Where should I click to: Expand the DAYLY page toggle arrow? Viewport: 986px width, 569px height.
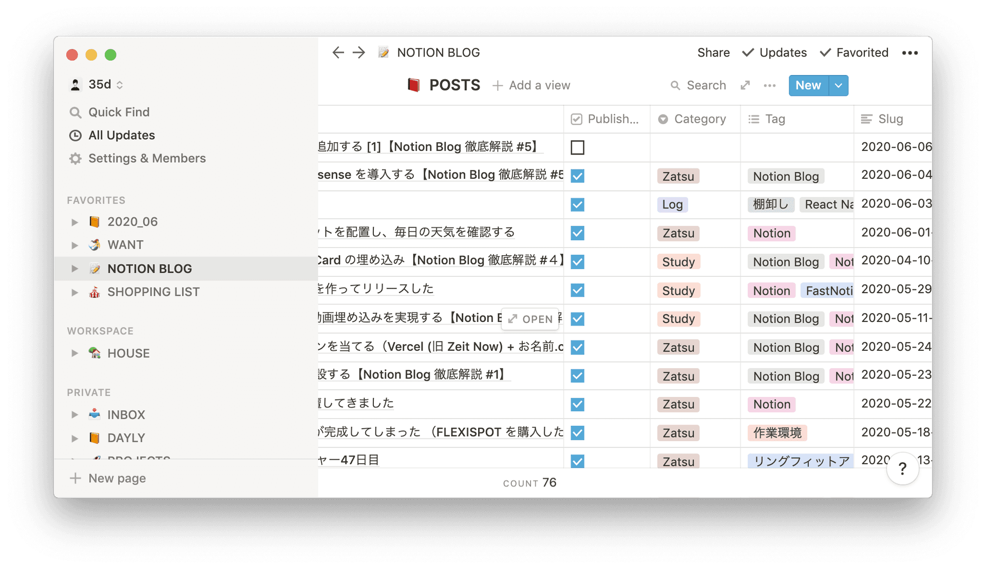(x=75, y=438)
